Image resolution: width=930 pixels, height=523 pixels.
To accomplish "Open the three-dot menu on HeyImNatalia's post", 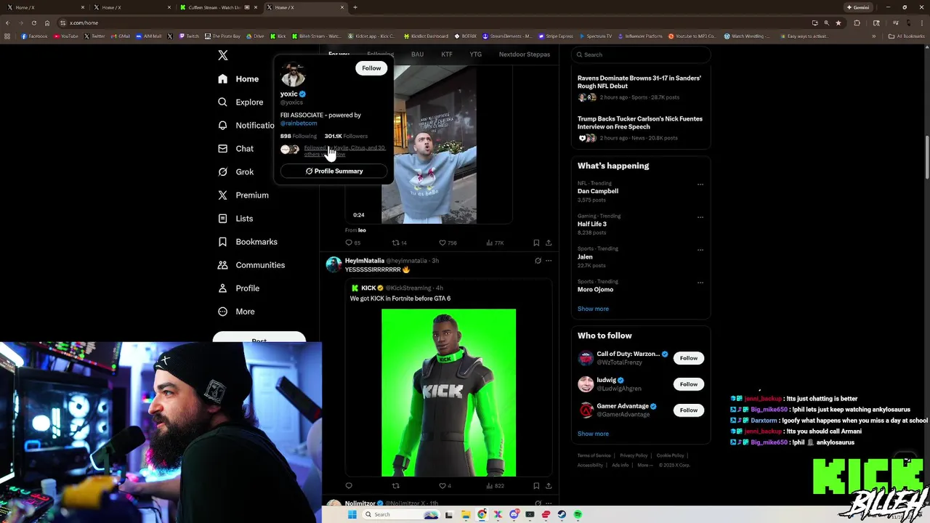I will tap(549, 261).
